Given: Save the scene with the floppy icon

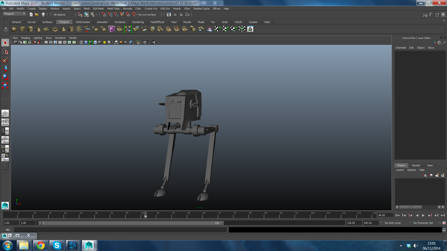Looking at the screenshot, I should click(x=43, y=15).
